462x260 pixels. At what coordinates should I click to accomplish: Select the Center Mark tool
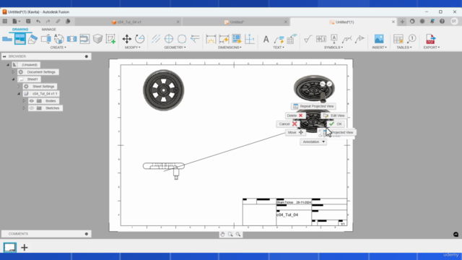[169, 39]
